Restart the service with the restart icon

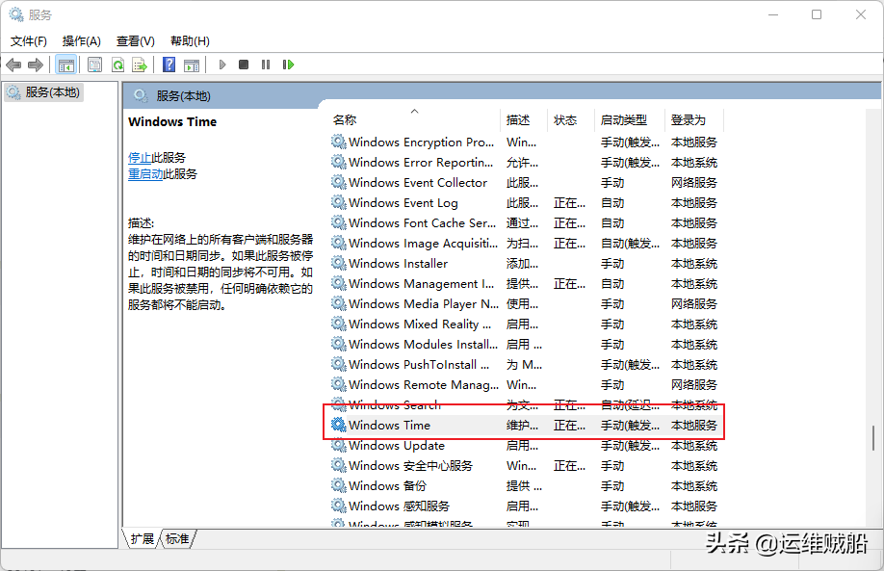(288, 65)
